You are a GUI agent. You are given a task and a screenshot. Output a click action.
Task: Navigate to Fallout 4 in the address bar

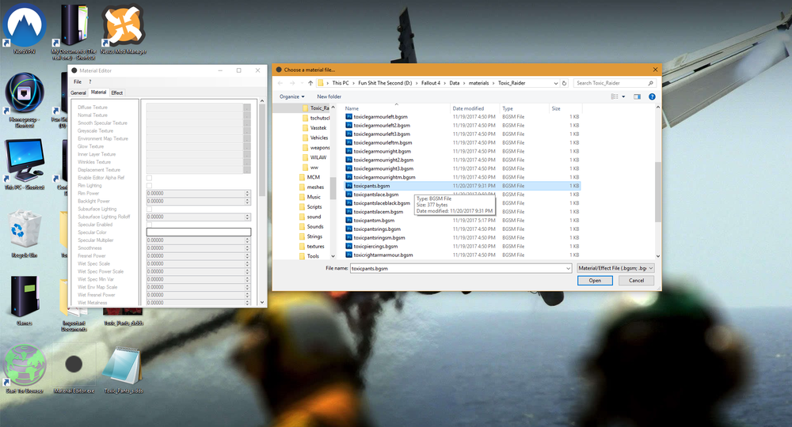pos(431,83)
